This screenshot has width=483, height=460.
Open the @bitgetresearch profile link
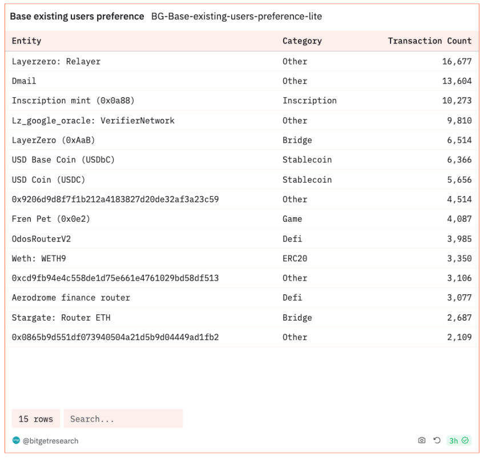pos(51,441)
